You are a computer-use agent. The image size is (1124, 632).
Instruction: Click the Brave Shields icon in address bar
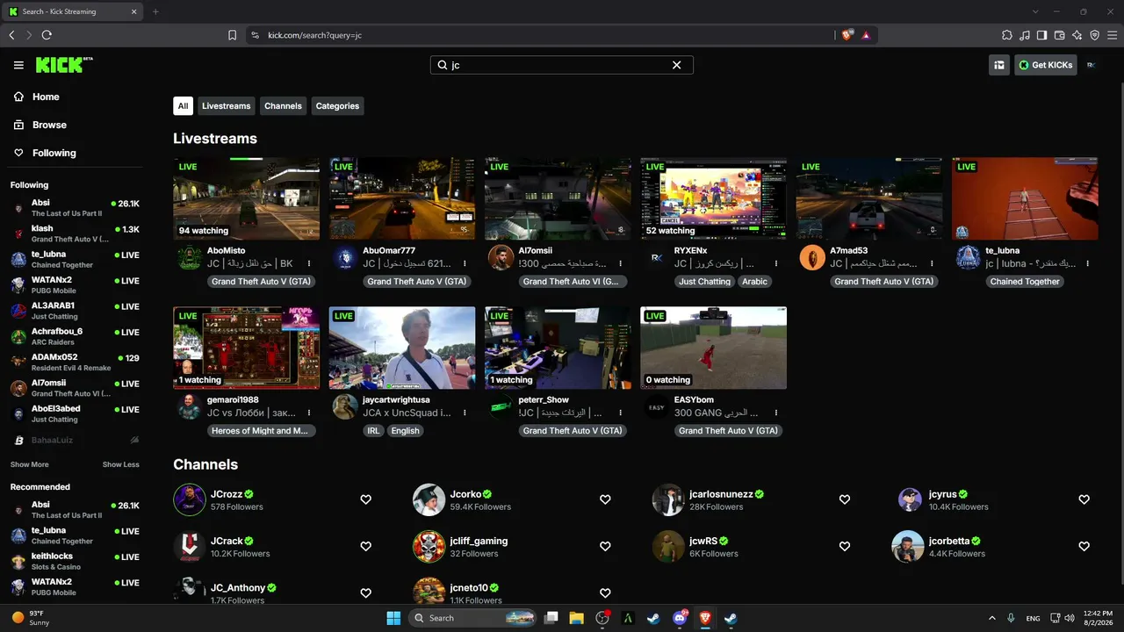pos(847,35)
